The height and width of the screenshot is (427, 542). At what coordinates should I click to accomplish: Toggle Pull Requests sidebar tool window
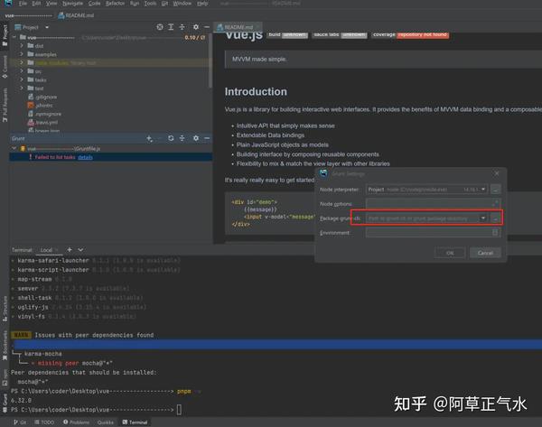coord(5,105)
